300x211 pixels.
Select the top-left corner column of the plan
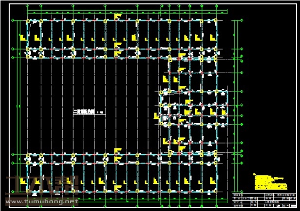pyautogui.click(x=28, y=21)
